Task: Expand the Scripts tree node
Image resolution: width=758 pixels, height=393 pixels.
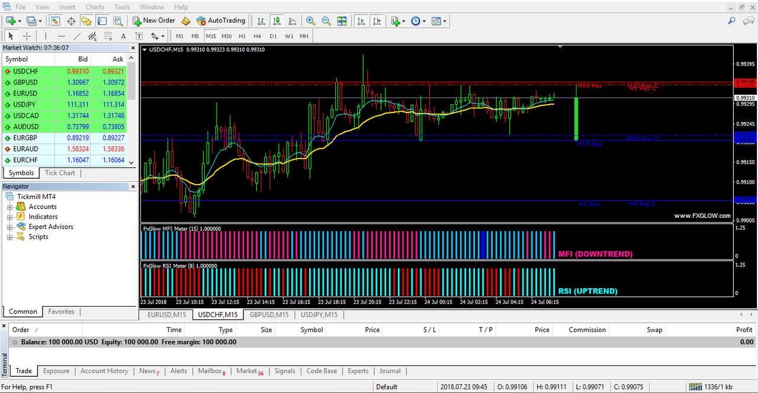Action: coord(9,237)
